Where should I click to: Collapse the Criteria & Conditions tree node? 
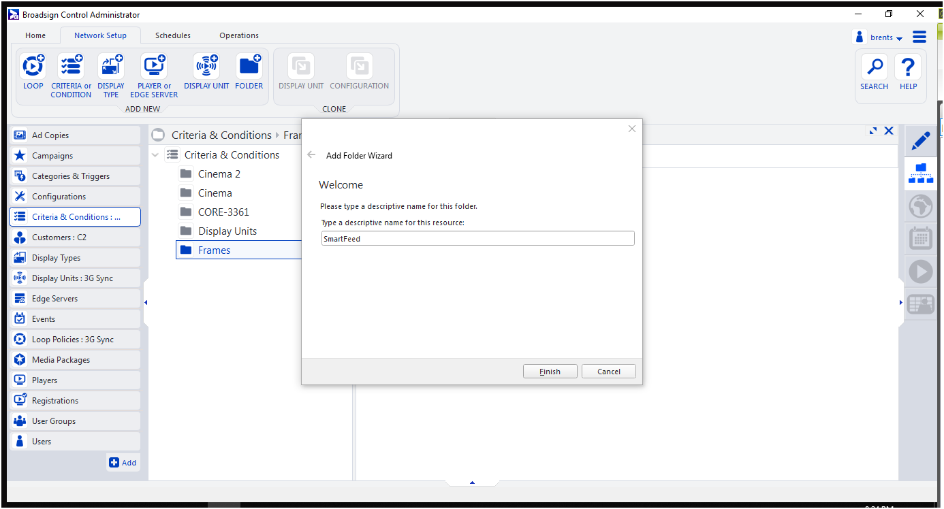point(155,155)
